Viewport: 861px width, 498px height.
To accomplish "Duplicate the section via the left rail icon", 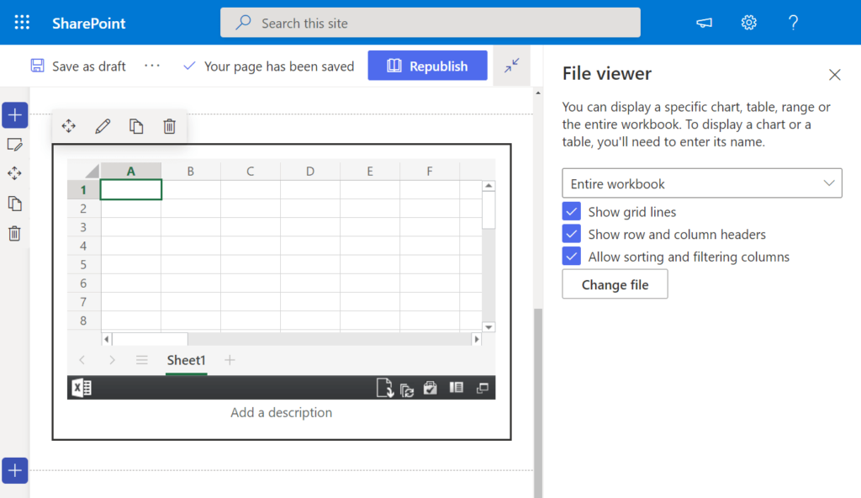I will [x=15, y=204].
